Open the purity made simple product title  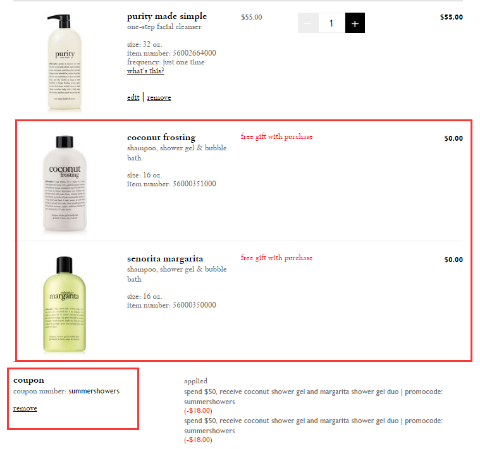coord(167,16)
